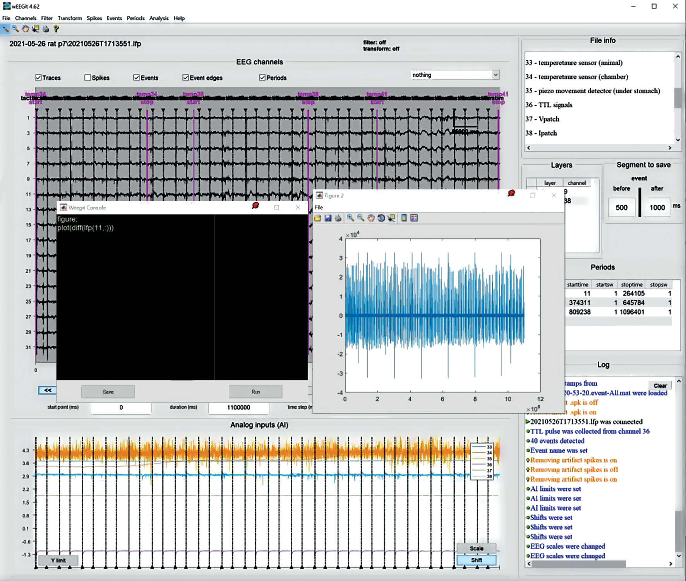Open the Transform menu

click(x=70, y=18)
